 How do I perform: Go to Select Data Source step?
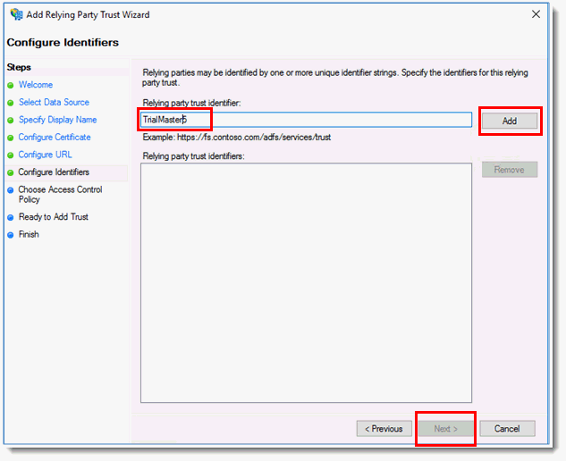point(54,103)
